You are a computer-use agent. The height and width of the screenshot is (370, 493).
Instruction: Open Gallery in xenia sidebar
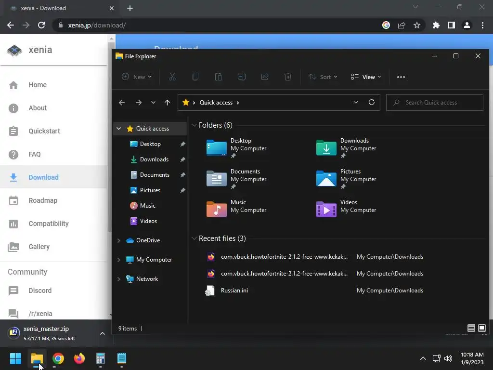click(x=54, y=247)
